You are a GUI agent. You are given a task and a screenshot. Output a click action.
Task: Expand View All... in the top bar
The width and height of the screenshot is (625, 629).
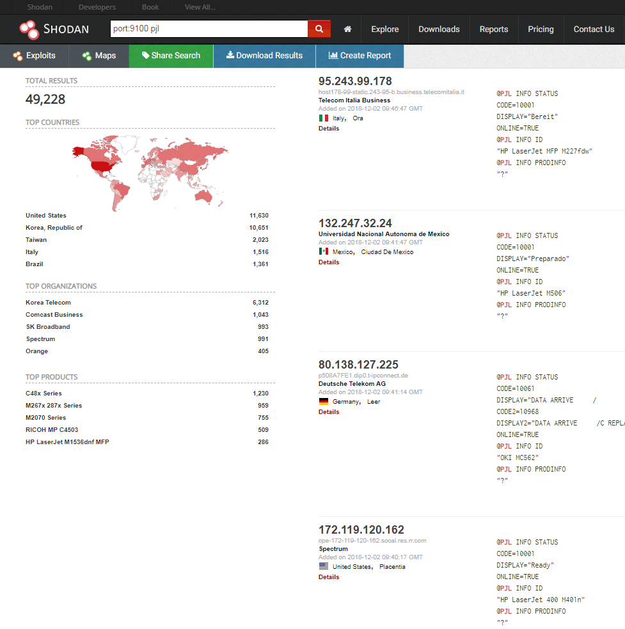(200, 7)
